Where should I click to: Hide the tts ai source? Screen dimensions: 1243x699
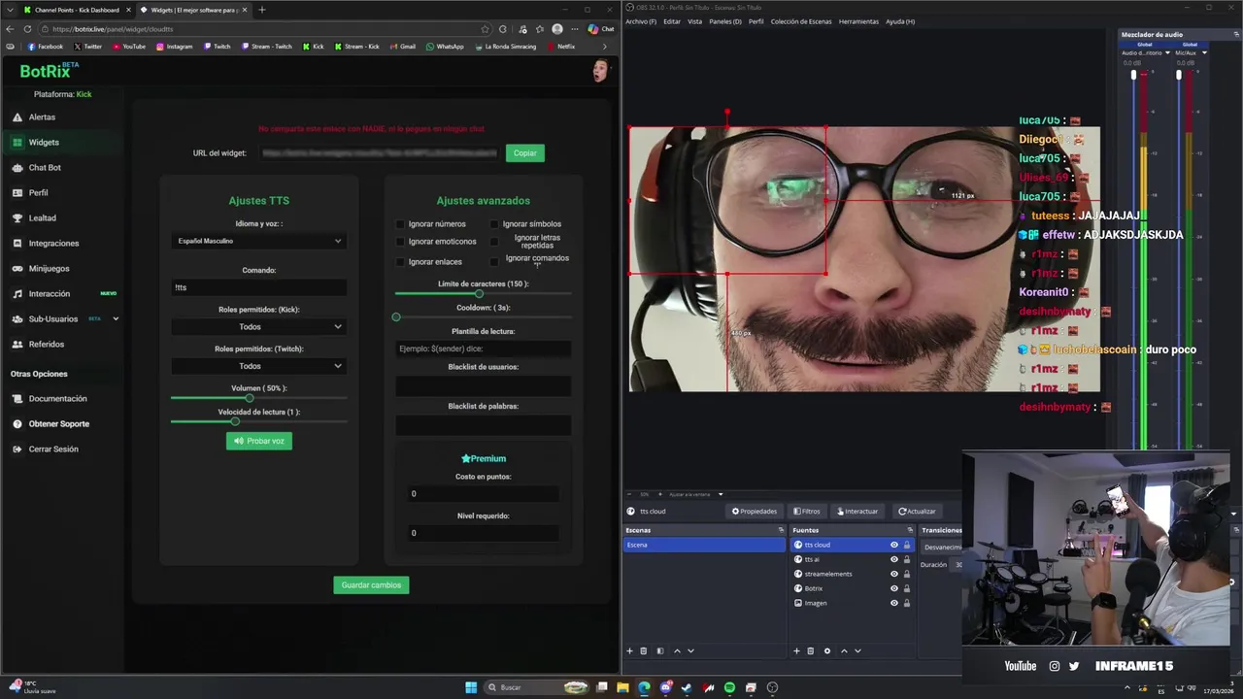click(894, 559)
